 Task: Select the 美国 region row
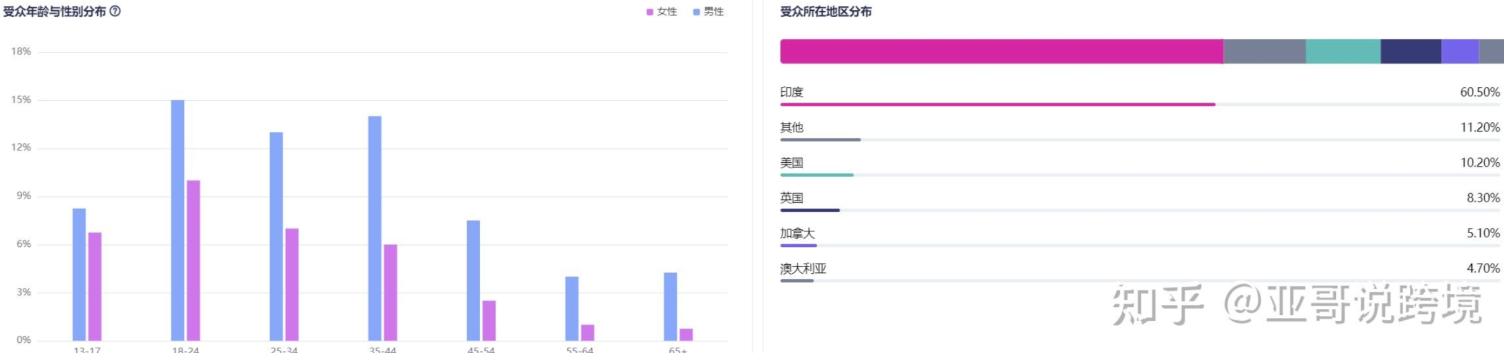[x=792, y=162]
